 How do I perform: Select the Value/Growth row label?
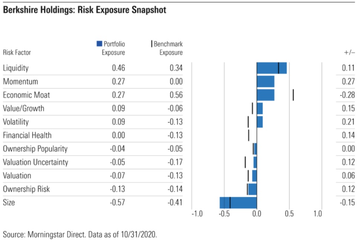pos(24,108)
